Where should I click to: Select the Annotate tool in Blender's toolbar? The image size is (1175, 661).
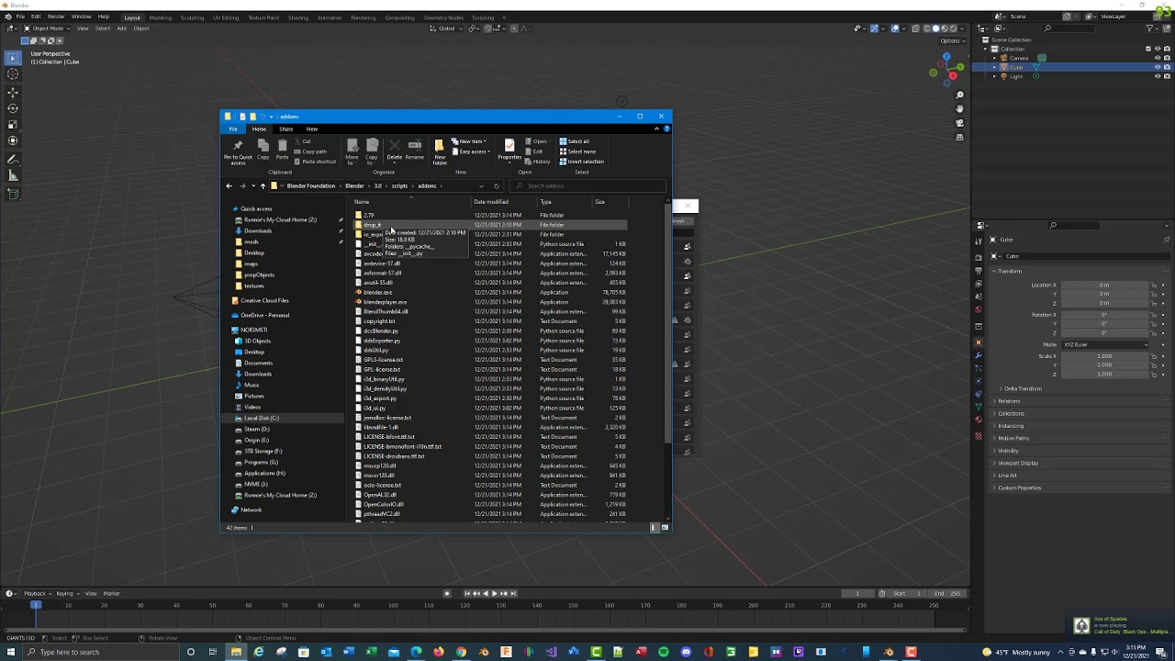(x=13, y=160)
